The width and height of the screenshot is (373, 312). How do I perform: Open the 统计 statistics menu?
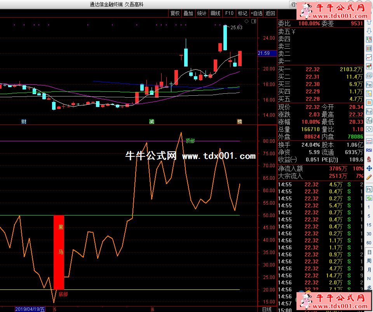click(202, 13)
